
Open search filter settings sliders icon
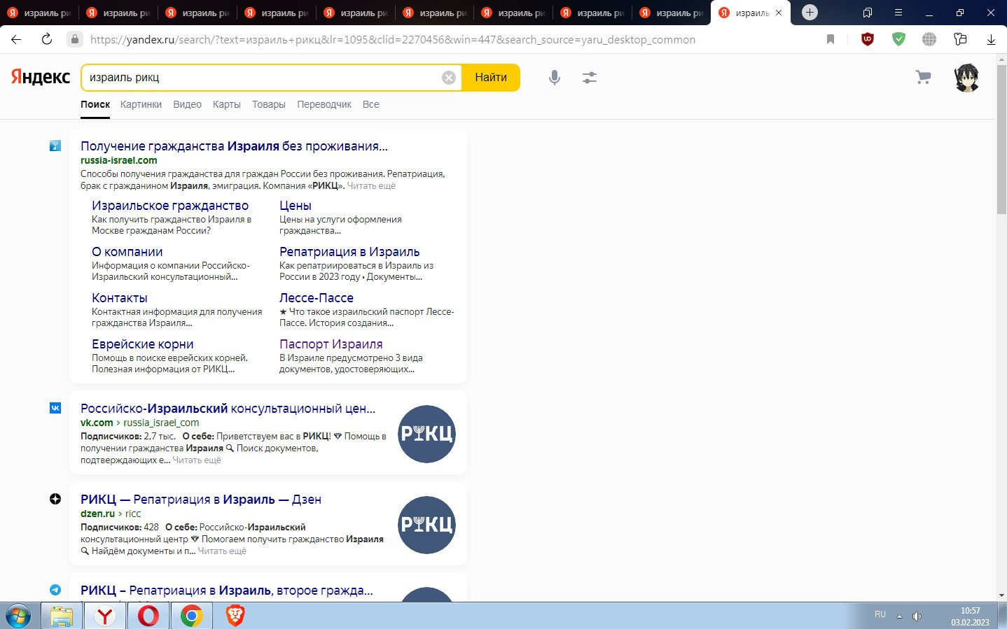click(x=590, y=78)
